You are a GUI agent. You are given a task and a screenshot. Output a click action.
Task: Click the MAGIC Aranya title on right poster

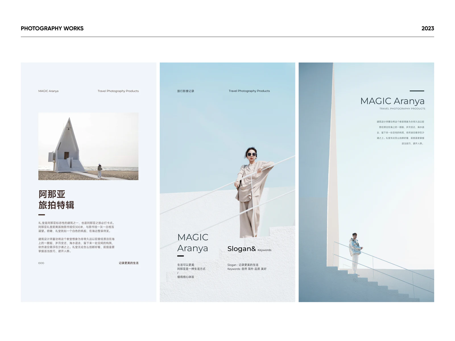(392, 101)
